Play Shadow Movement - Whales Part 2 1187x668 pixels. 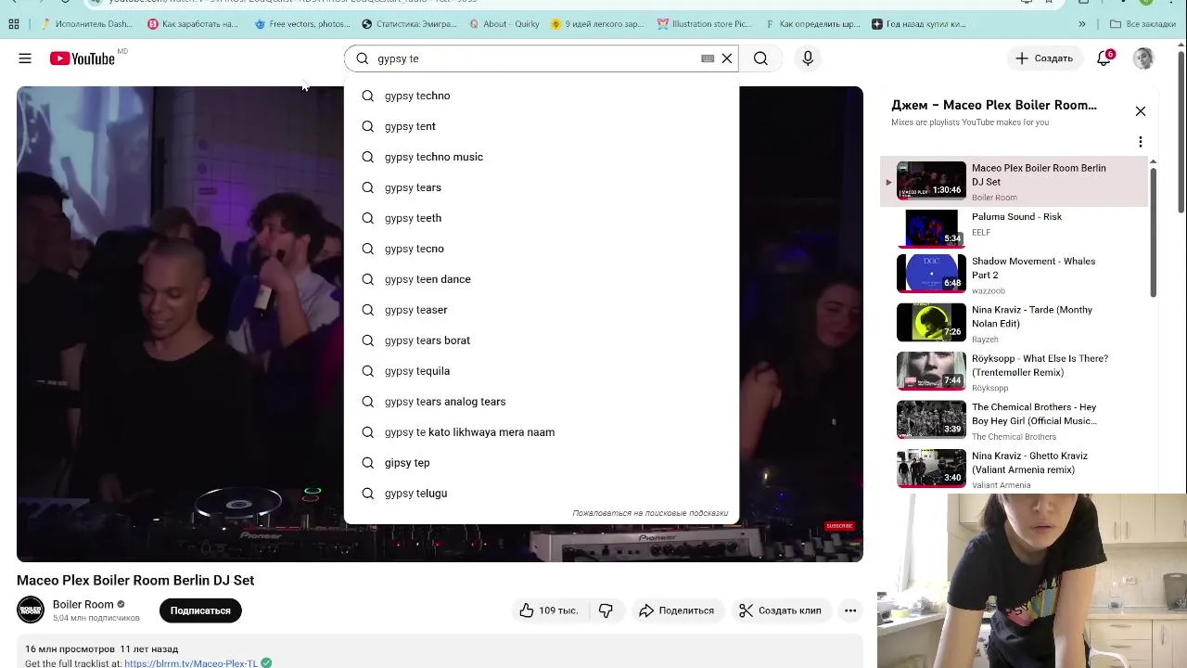tap(1015, 276)
